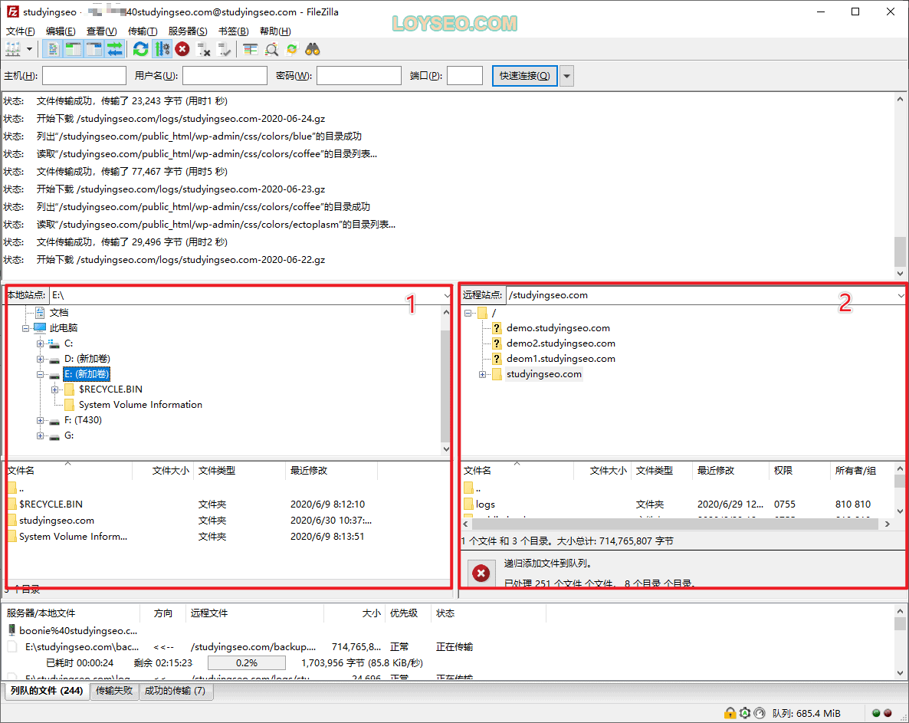Toggle directory comparison icon
Image resolution: width=909 pixels, height=723 pixels.
pos(271,49)
